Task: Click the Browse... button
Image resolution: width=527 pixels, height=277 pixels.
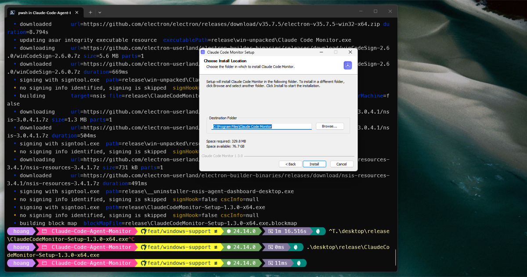Action: coord(329,126)
